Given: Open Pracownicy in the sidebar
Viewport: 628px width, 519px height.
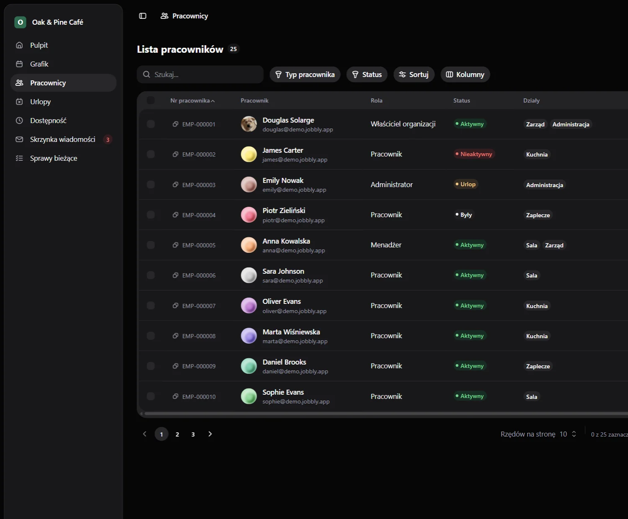Looking at the screenshot, I should (x=63, y=83).
